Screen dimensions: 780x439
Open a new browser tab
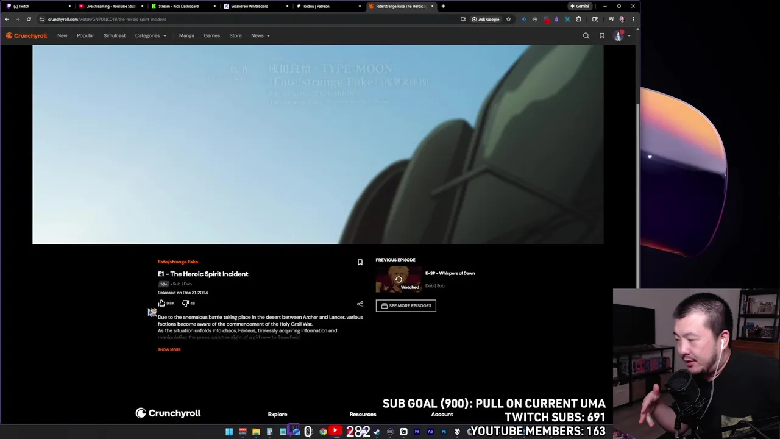pyautogui.click(x=443, y=6)
